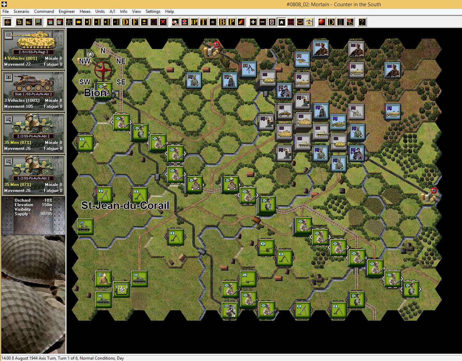Open the View menu
The width and height of the screenshot is (462, 361).
[136, 11]
